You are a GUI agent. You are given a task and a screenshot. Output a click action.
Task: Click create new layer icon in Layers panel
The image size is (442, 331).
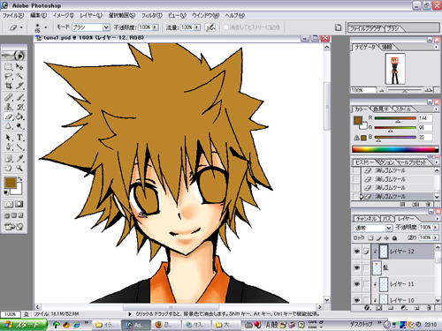click(417, 308)
